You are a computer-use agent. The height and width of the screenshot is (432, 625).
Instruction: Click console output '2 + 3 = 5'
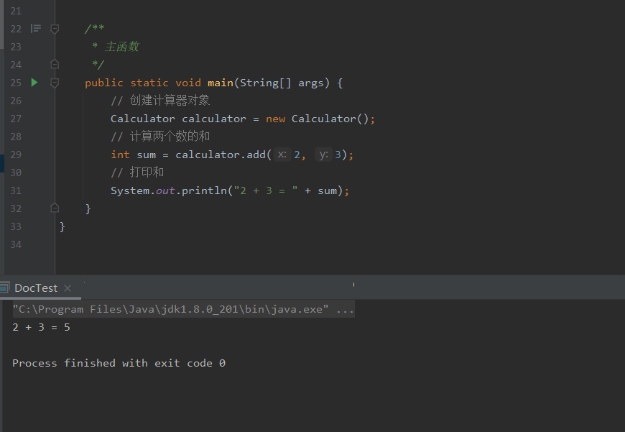42,328
